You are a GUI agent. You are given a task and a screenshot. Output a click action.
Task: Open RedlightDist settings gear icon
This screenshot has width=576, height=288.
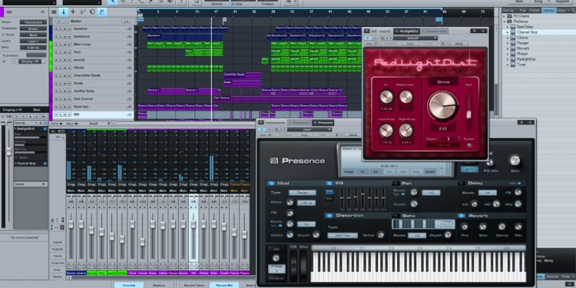pyautogui.click(x=443, y=43)
